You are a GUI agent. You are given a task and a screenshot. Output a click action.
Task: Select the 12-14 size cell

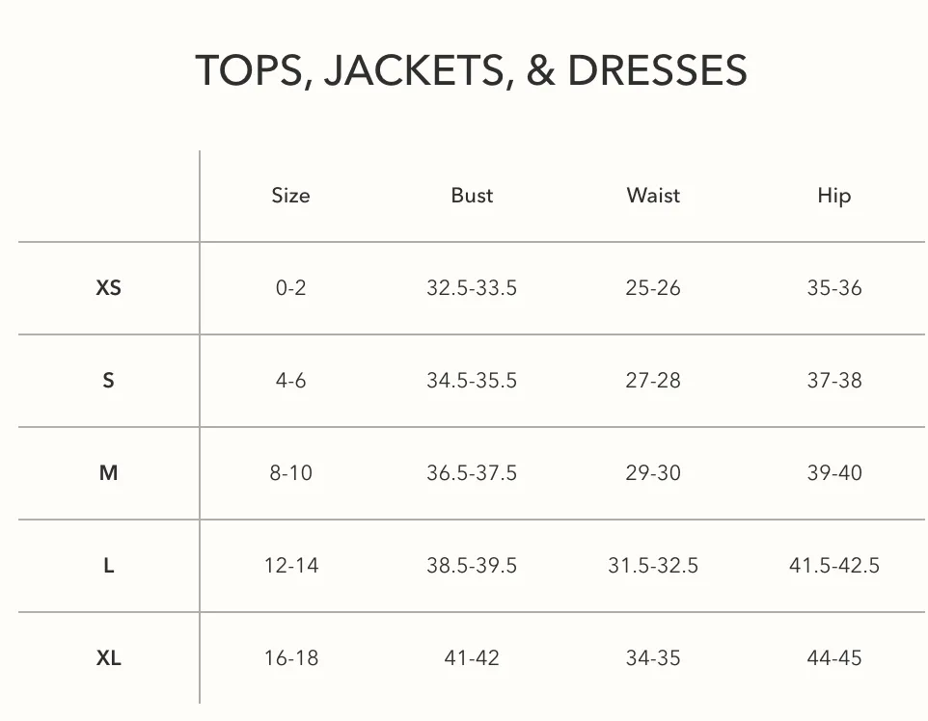point(290,566)
